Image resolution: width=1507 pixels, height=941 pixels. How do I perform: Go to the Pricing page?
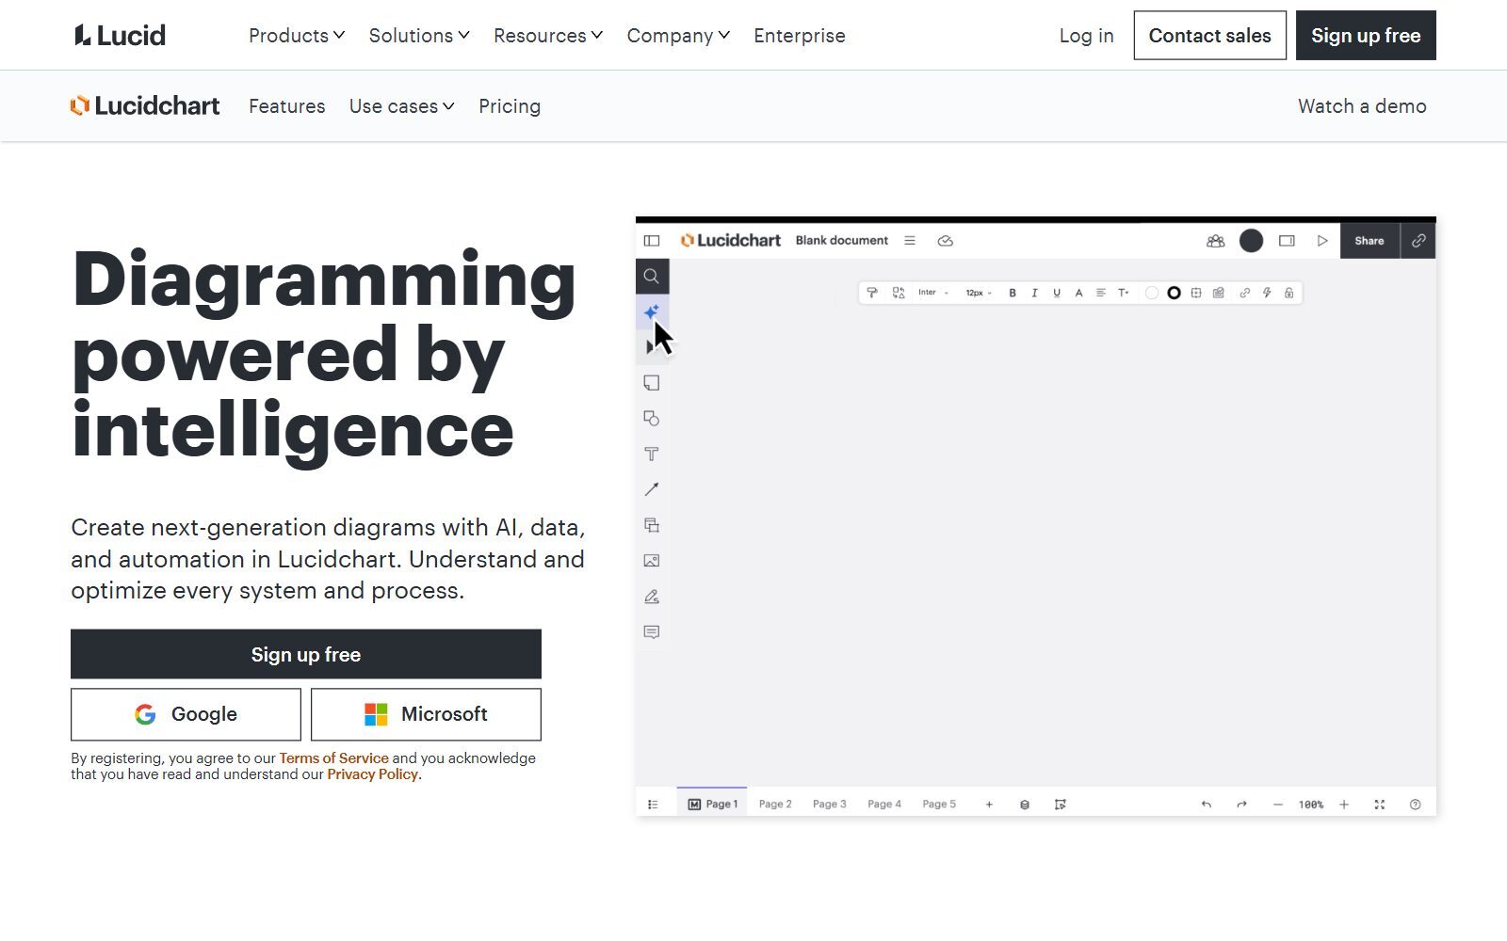510,106
